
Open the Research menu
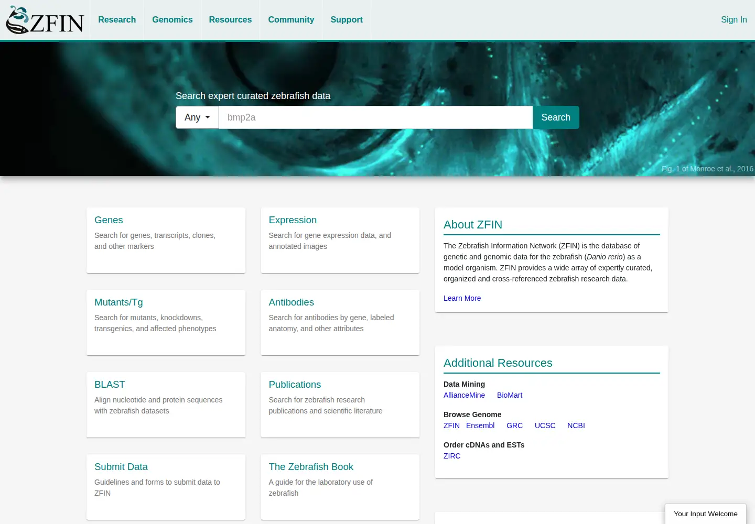(117, 19)
